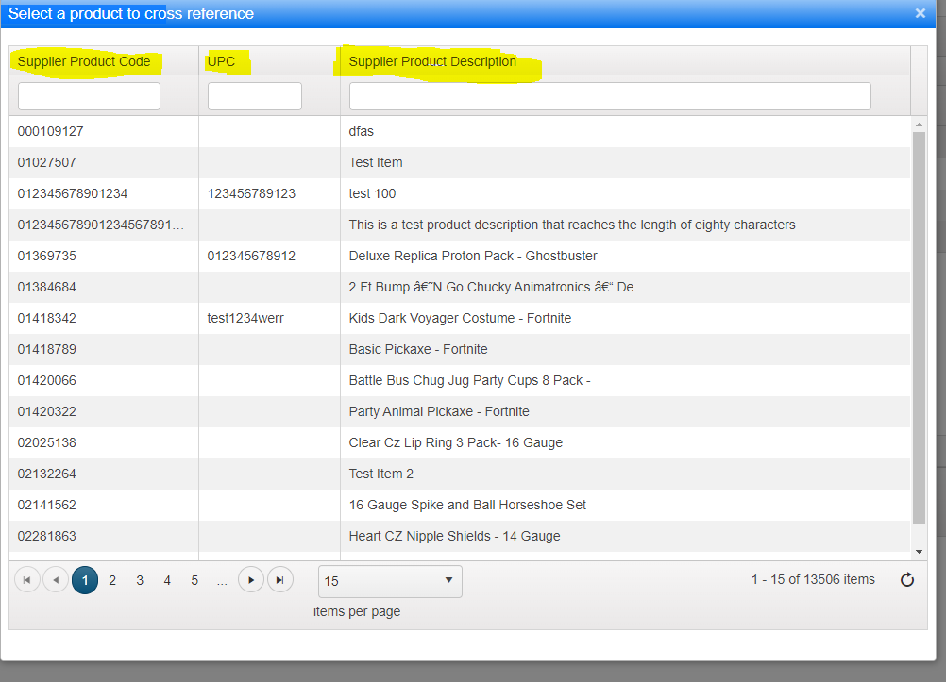Select current page 1 button

coord(85,580)
